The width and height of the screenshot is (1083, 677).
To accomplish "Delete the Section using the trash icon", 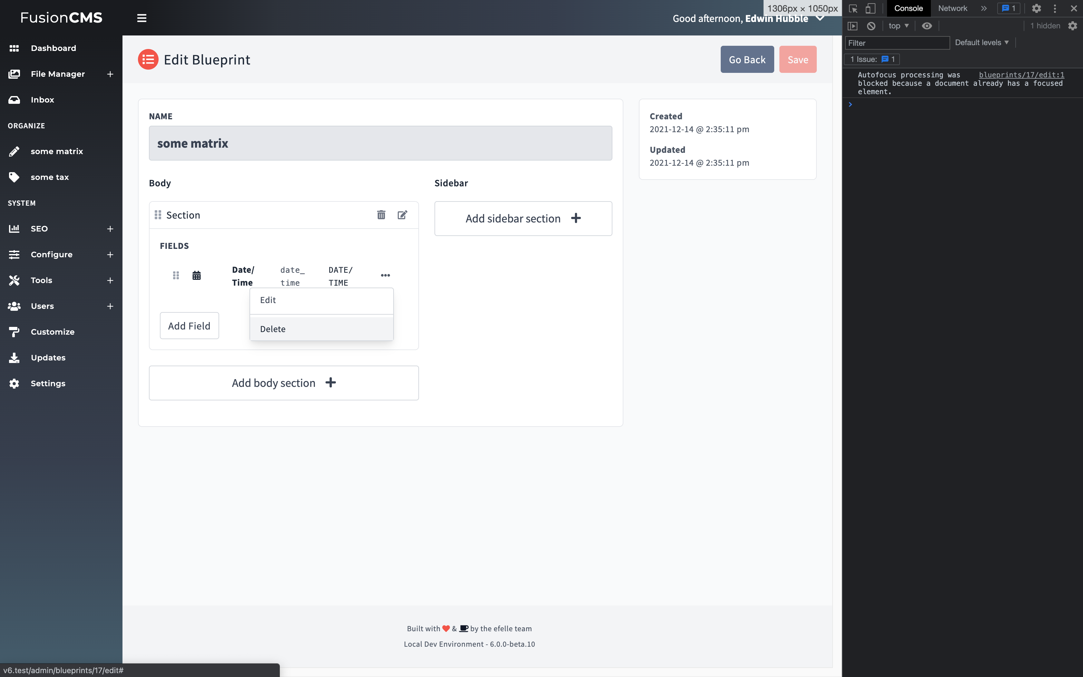I will [x=381, y=215].
